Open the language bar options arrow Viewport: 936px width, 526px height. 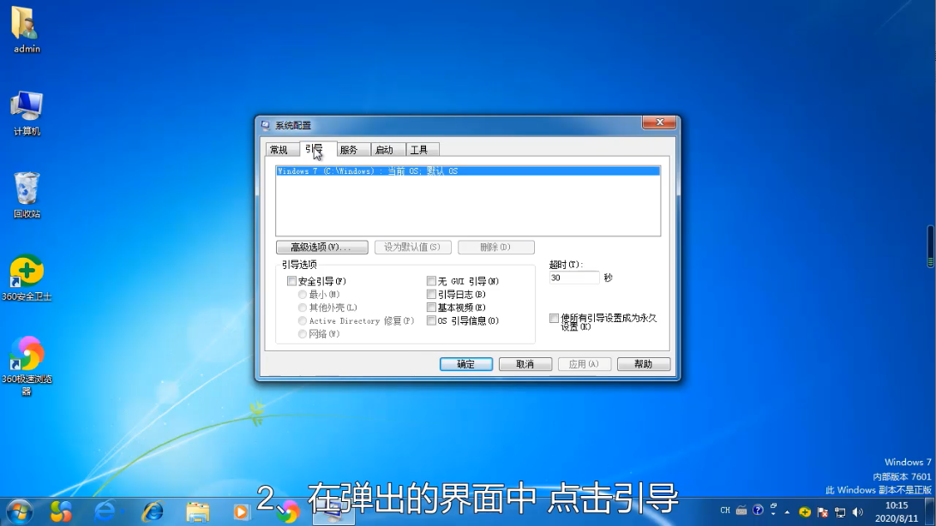pos(774,513)
